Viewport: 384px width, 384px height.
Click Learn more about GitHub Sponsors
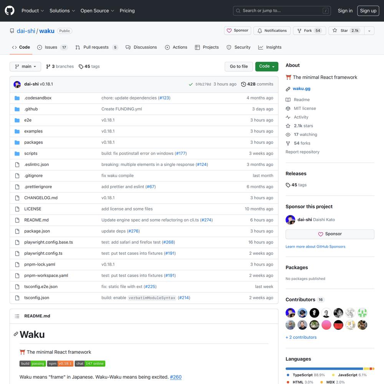315,247
